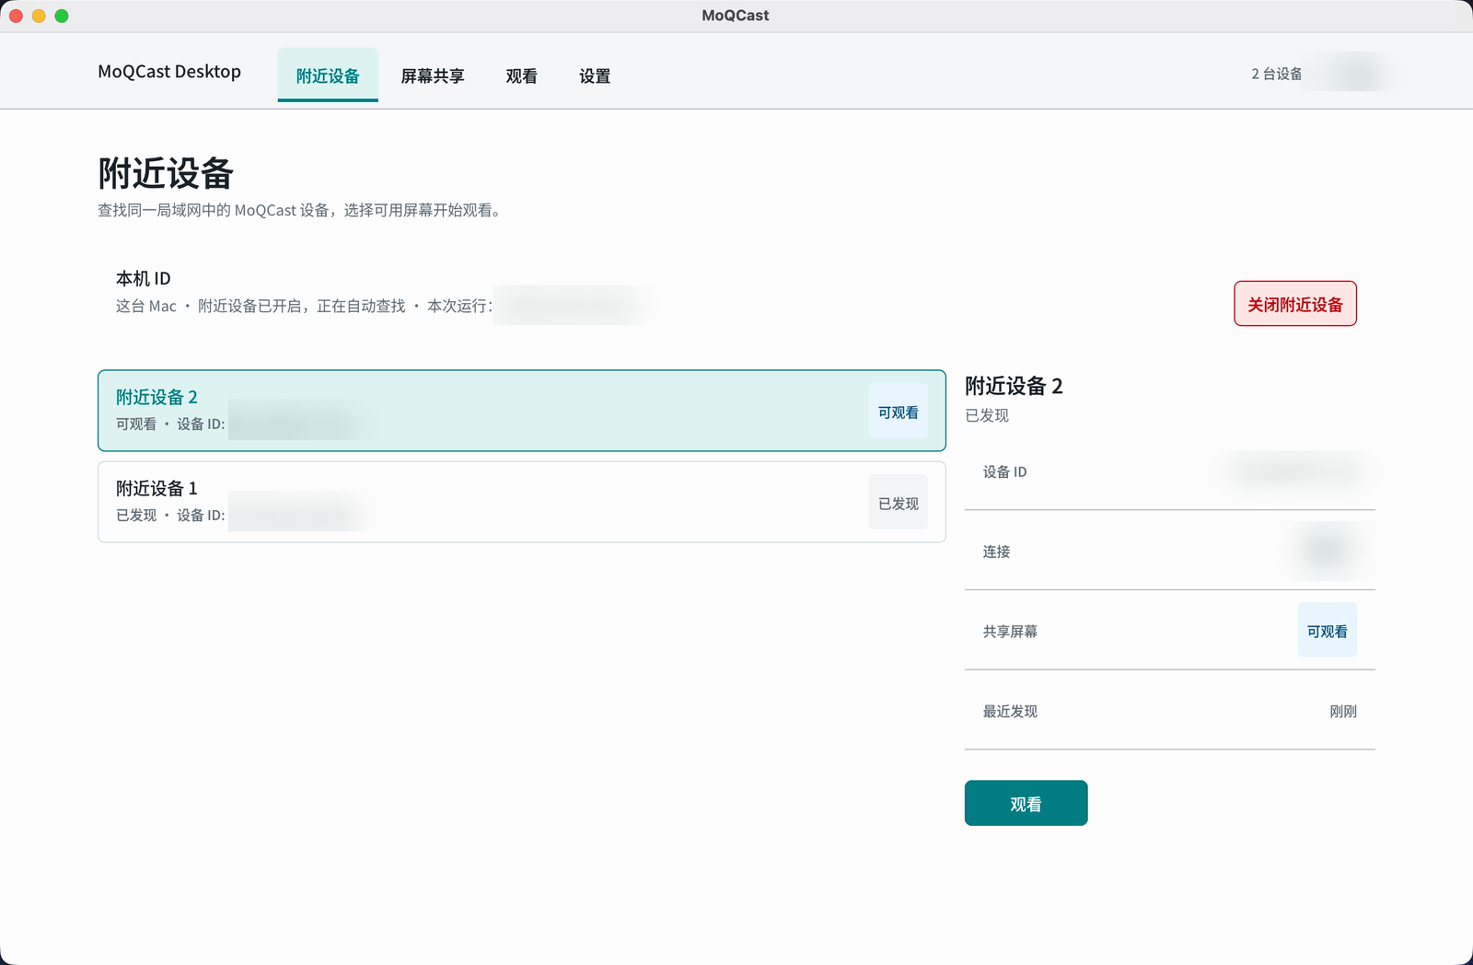This screenshot has height=965, width=1473.
Task: Click the 附近设备 2 heading in detail panel
Action: click(x=1014, y=386)
